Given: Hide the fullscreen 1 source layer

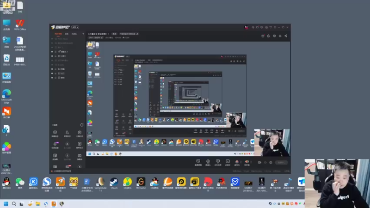Looking at the screenshot, I should click(52, 56).
